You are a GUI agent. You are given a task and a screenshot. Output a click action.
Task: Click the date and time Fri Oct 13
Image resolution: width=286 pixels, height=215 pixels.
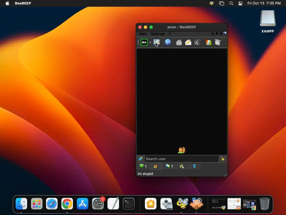(264, 3)
